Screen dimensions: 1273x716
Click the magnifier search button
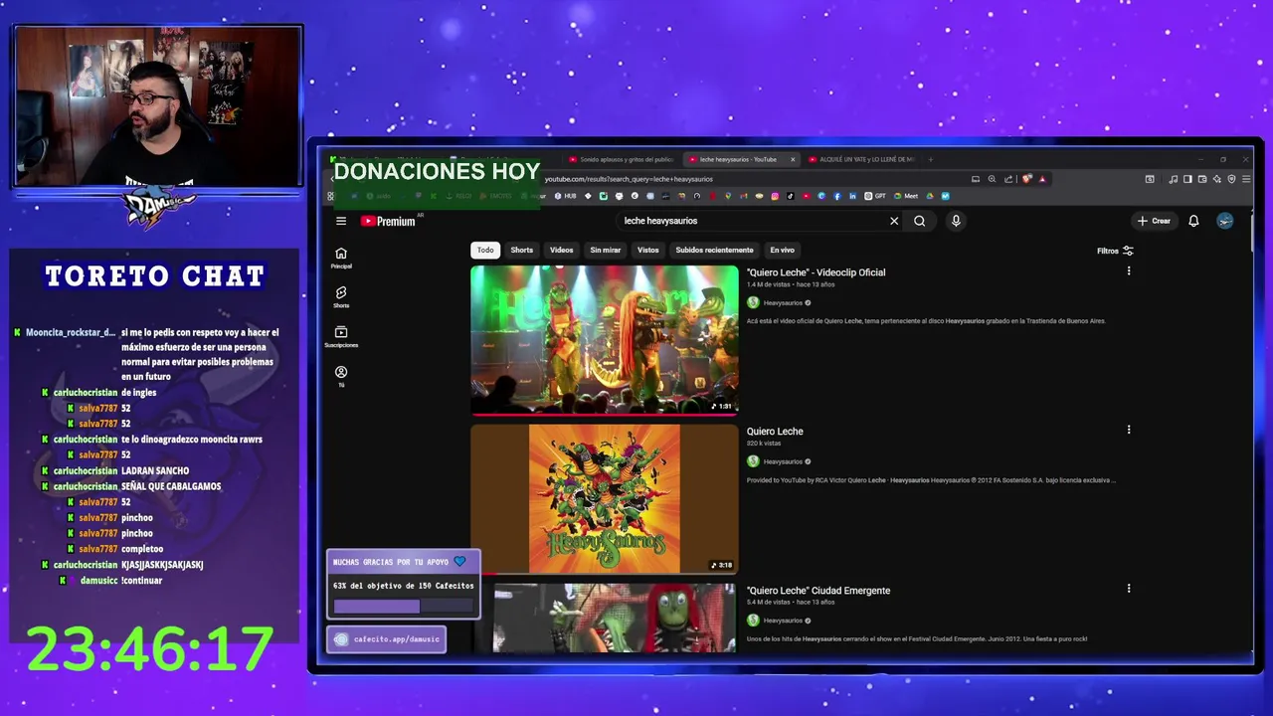(x=920, y=221)
